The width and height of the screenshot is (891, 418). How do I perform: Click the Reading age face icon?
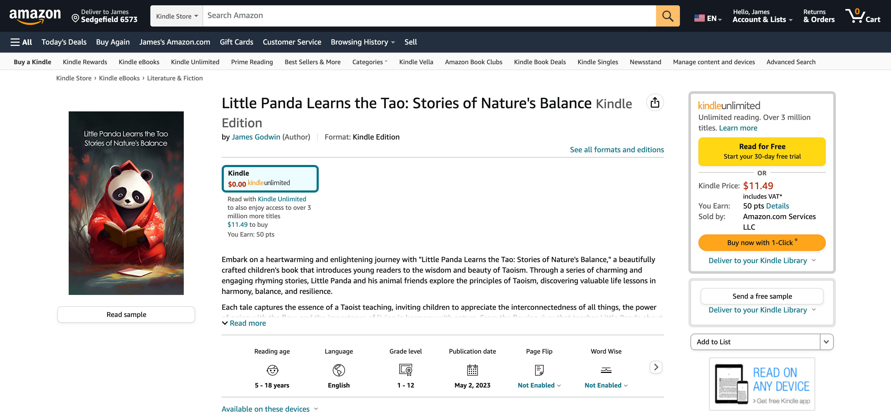pyautogui.click(x=272, y=370)
